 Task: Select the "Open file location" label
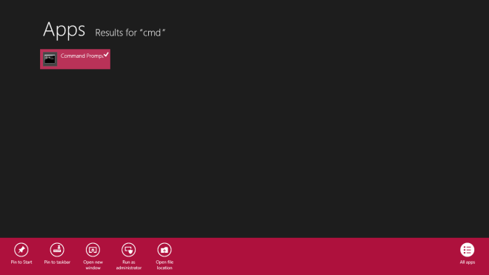[x=164, y=265]
